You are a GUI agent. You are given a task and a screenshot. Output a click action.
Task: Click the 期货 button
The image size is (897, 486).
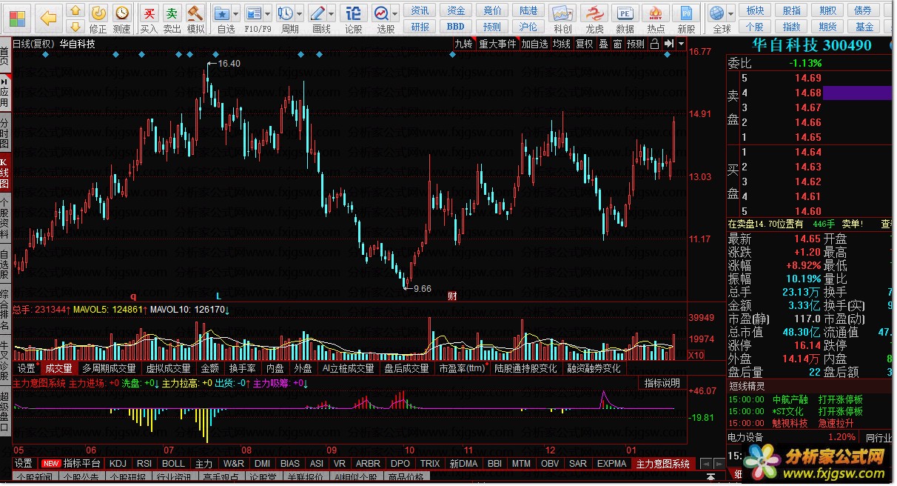click(827, 27)
